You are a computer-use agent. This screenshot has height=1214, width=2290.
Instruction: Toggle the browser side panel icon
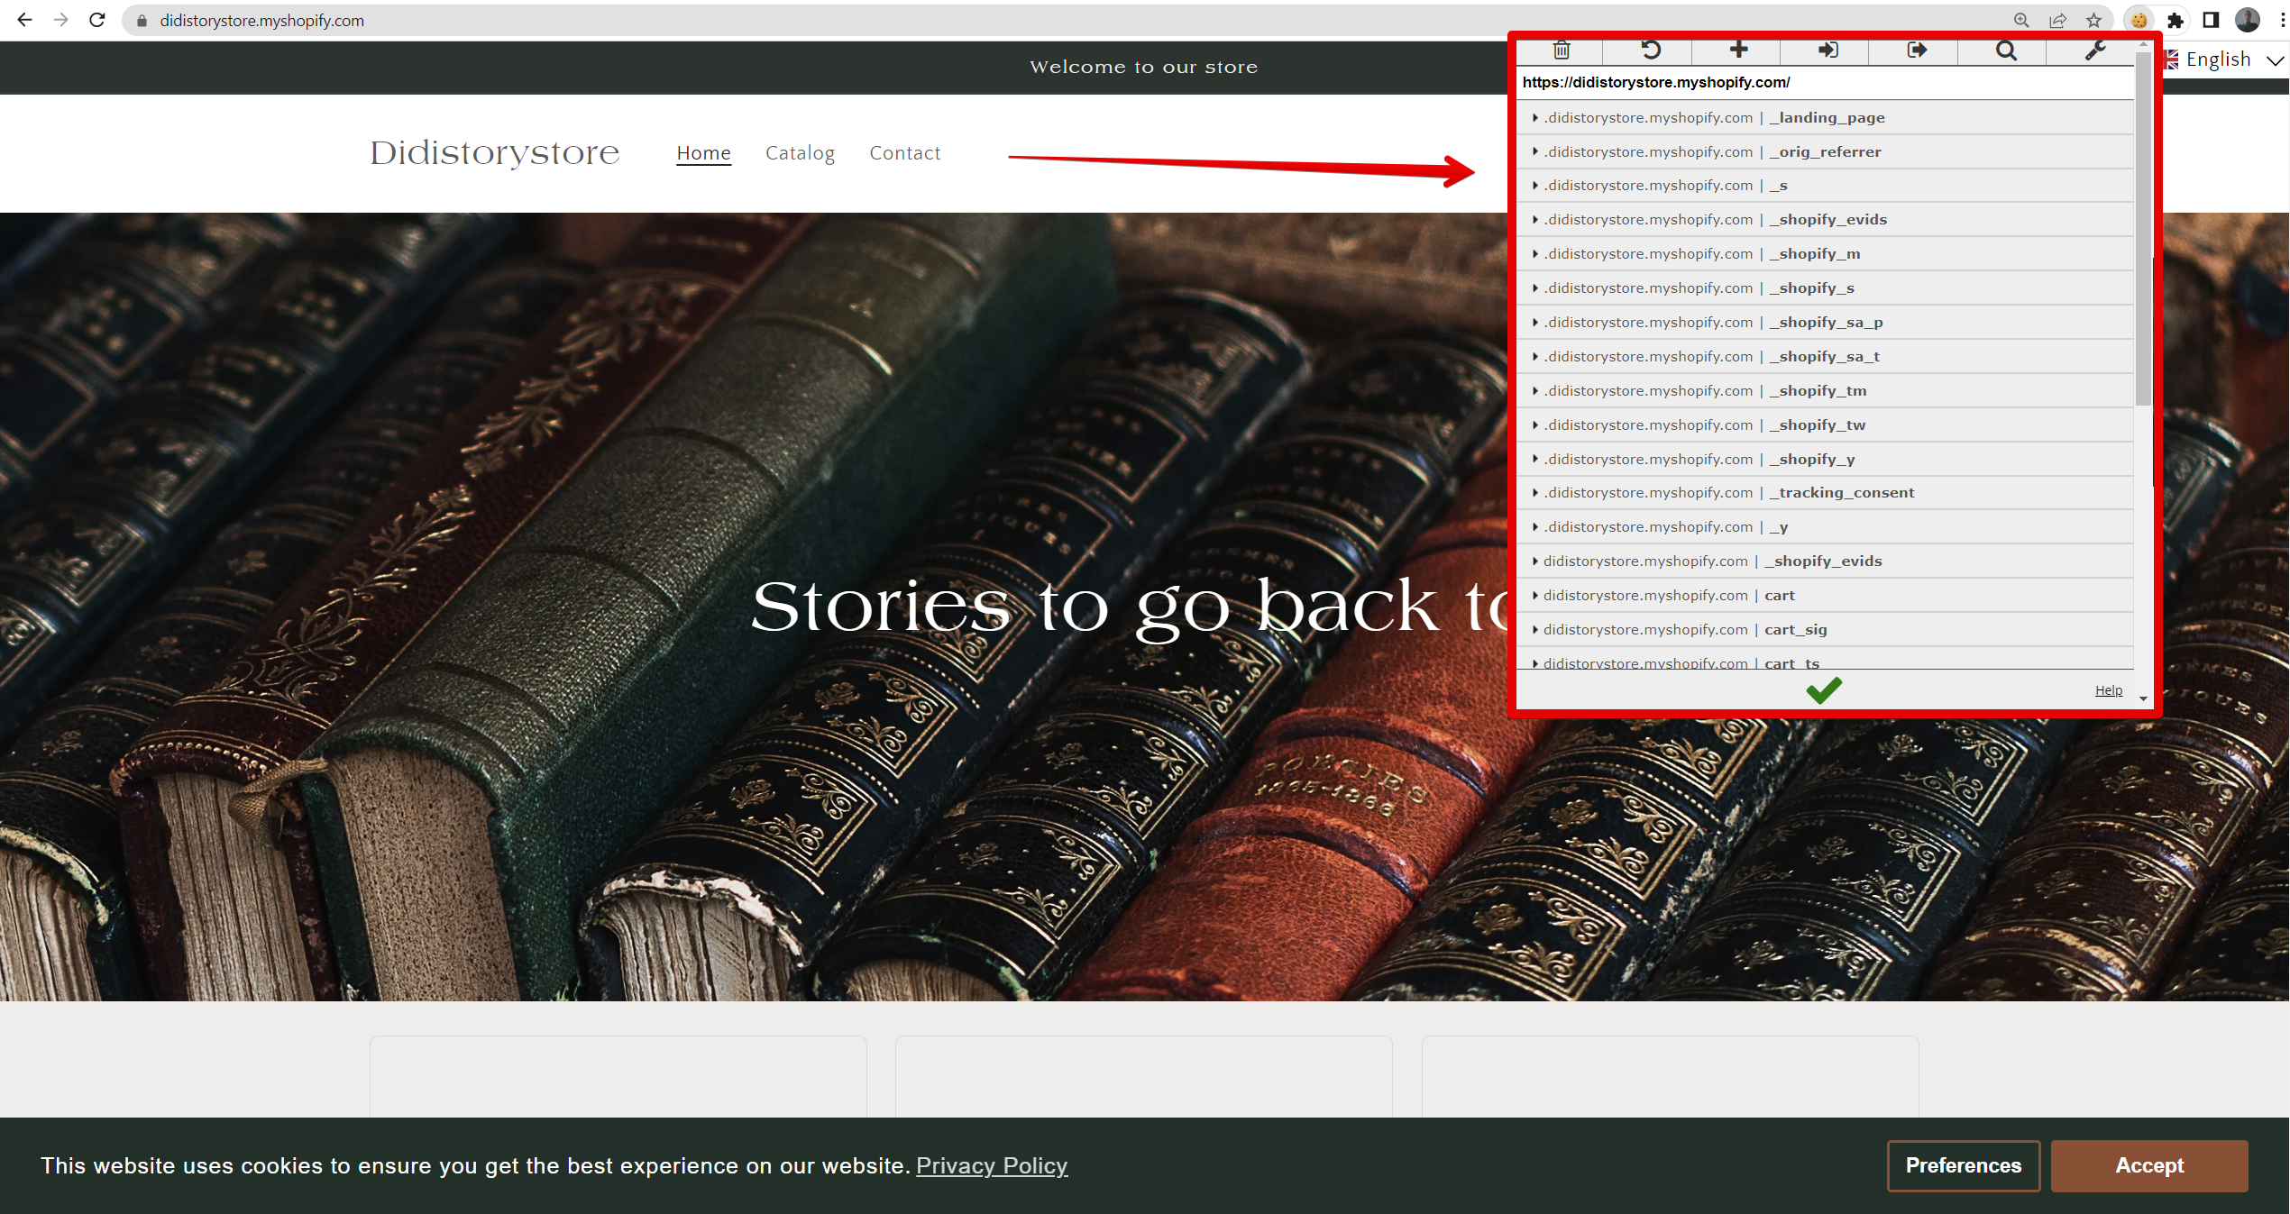tap(2211, 20)
